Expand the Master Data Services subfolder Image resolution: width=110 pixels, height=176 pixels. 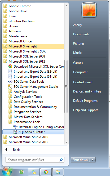pyautogui.click(x=33, y=117)
